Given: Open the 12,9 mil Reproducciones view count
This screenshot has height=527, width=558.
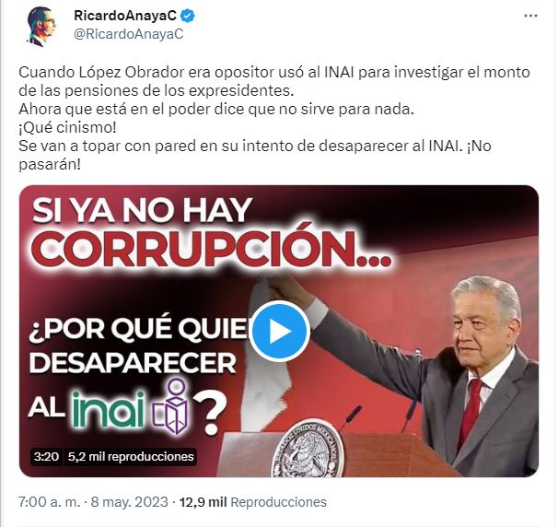Looking at the screenshot, I should point(252,502).
